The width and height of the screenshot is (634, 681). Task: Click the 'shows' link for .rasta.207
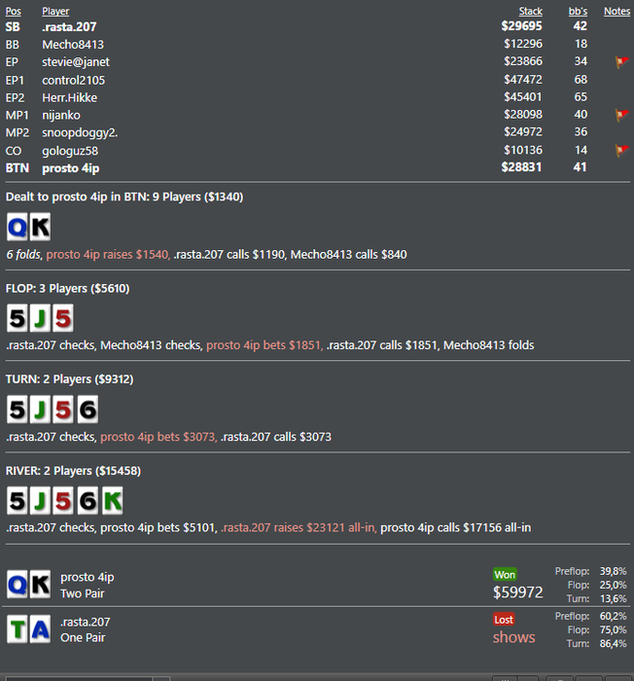(x=513, y=637)
